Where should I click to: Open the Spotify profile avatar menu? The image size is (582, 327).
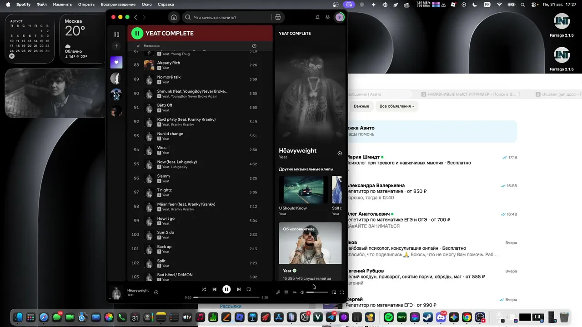[339, 17]
